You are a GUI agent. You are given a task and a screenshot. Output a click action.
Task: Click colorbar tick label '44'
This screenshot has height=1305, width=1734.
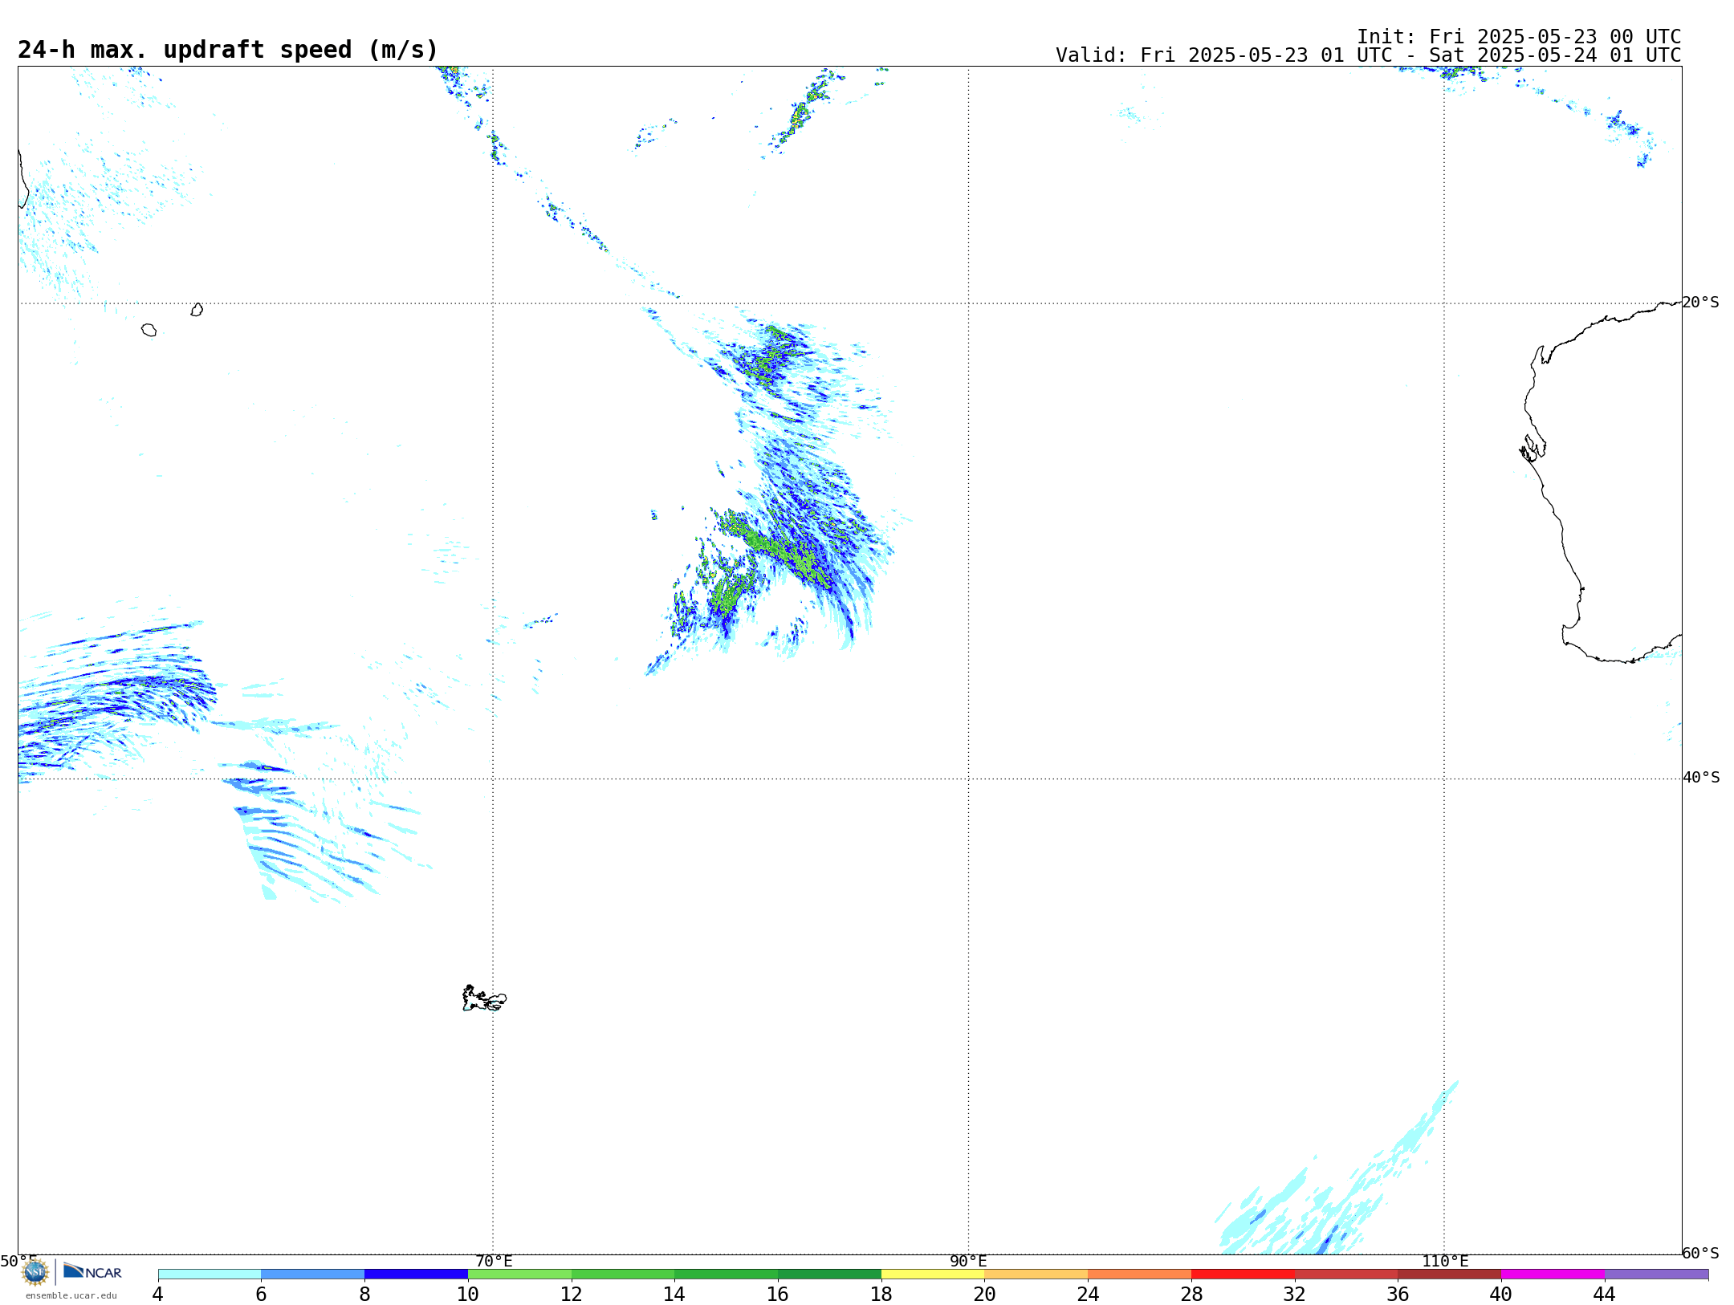coord(1605,1294)
